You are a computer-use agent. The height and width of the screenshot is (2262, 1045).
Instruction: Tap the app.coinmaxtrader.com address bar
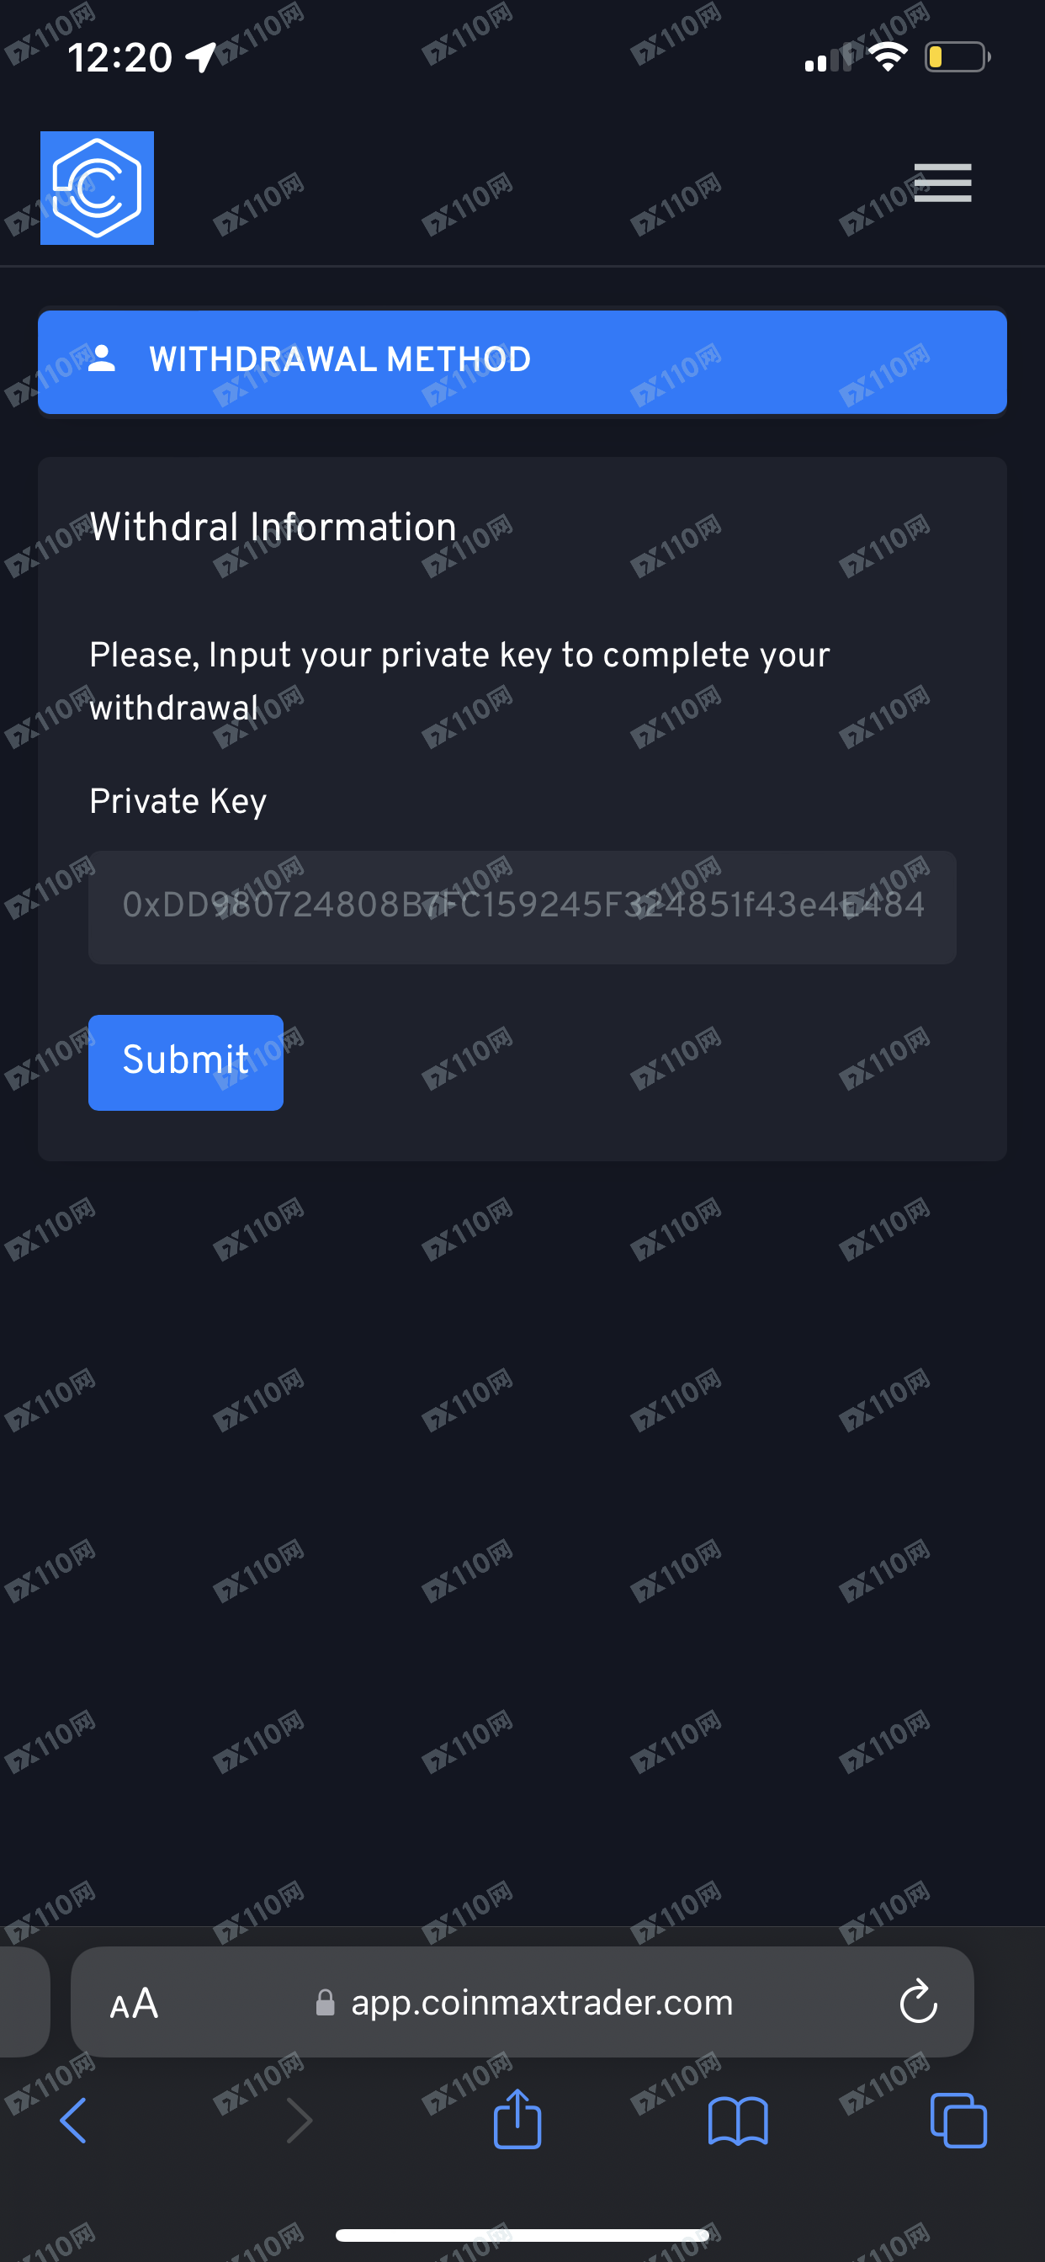(x=522, y=2002)
